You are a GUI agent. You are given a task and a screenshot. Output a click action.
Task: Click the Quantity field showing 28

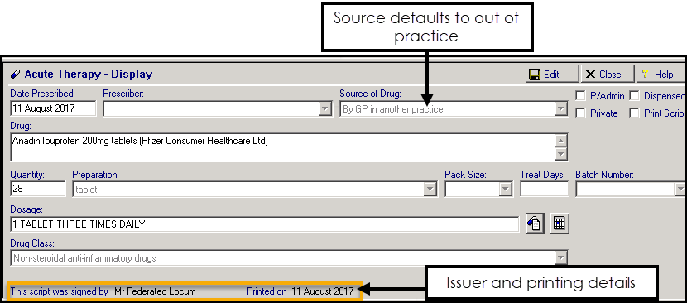coord(38,190)
